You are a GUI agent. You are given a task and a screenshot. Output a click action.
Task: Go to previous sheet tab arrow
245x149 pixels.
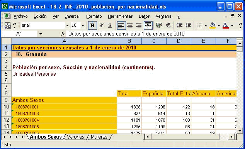10,137
